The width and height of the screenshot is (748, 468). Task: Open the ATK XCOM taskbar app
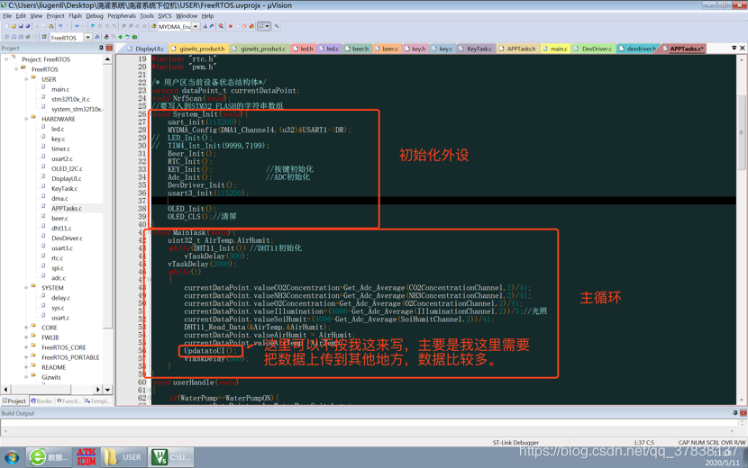click(87, 457)
